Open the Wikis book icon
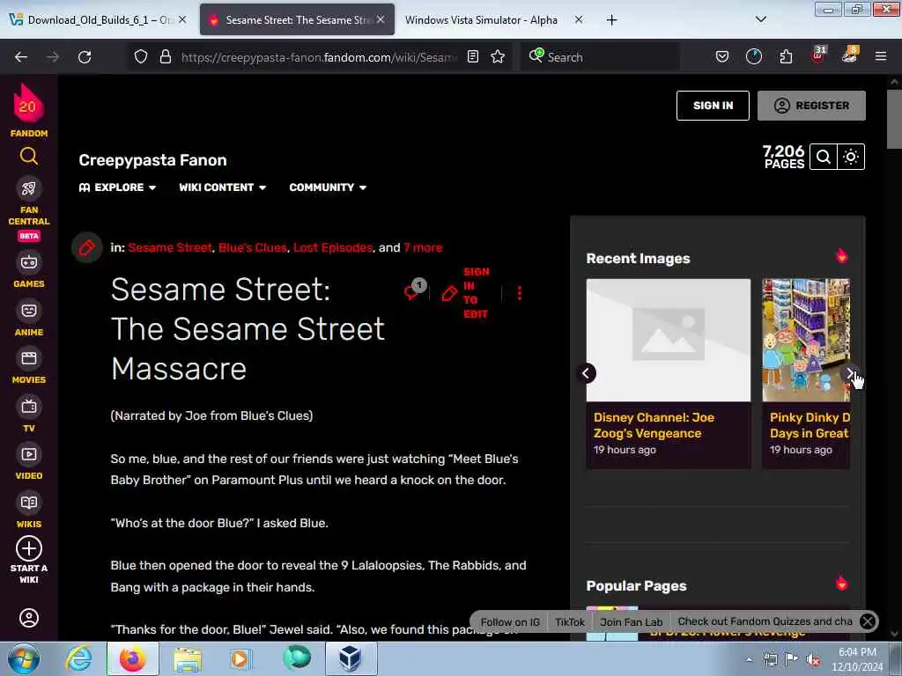This screenshot has width=902, height=676. tap(29, 503)
